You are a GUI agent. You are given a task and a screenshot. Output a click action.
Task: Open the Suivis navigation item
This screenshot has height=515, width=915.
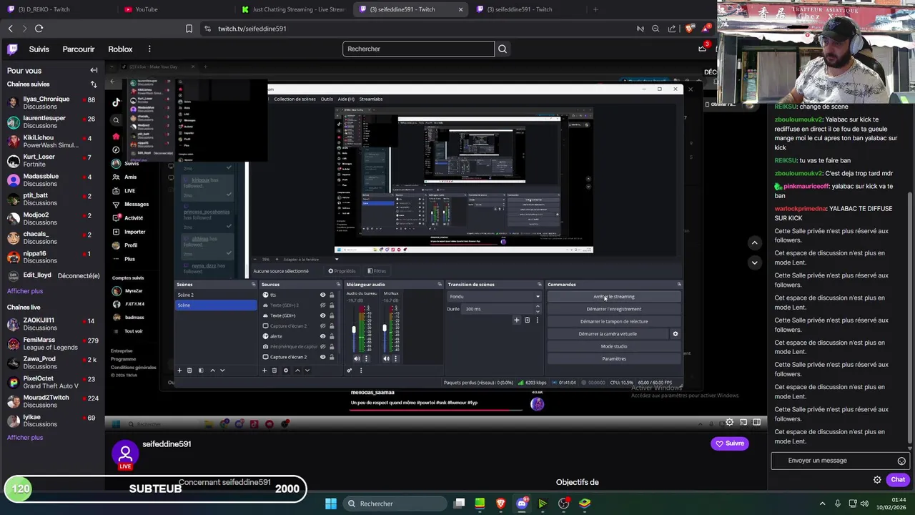(x=39, y=49)
